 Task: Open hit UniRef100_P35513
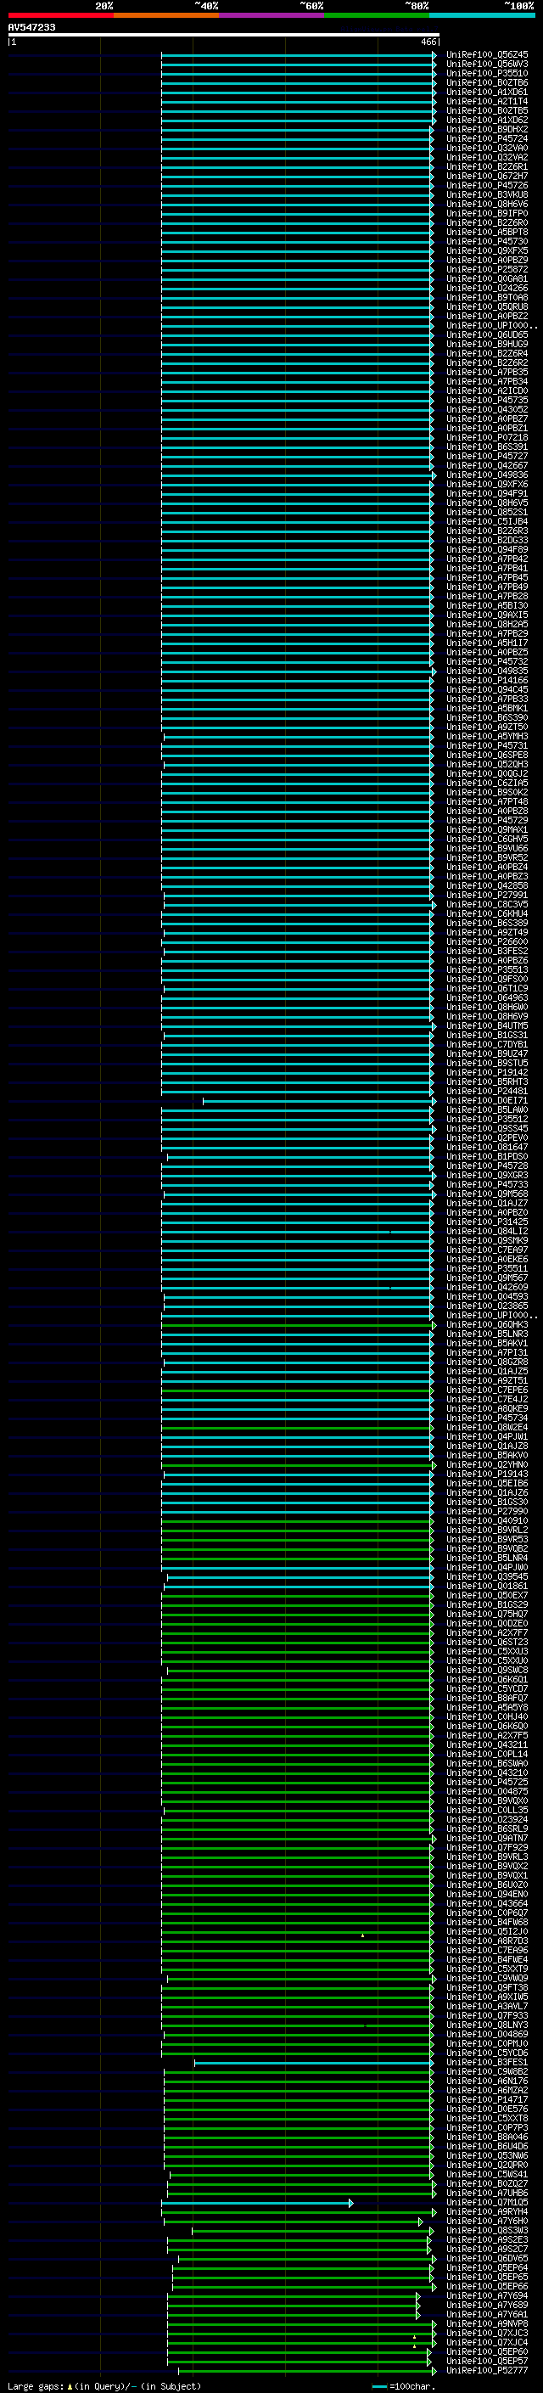point(486,969)
